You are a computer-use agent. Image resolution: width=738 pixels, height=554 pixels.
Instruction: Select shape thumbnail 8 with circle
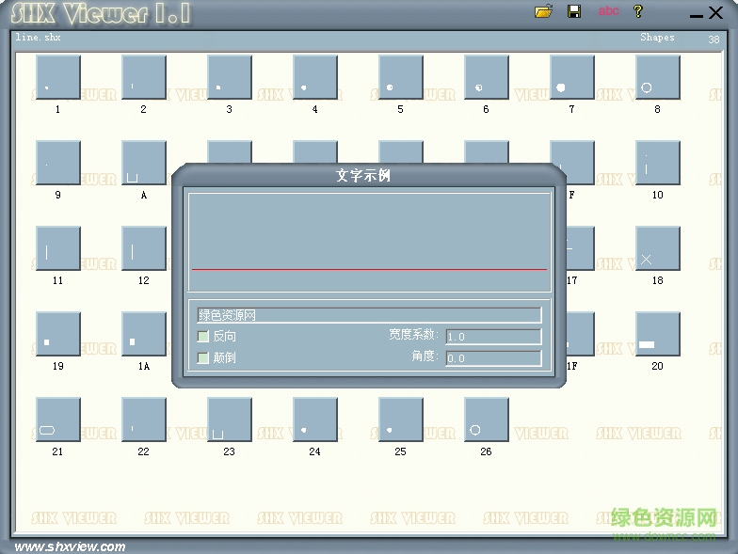658,77
